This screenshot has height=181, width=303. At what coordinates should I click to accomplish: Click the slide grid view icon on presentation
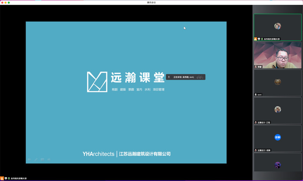[43, 159]
